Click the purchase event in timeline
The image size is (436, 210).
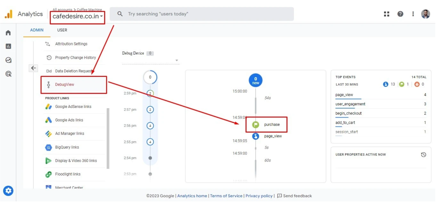tap(271, 125)
